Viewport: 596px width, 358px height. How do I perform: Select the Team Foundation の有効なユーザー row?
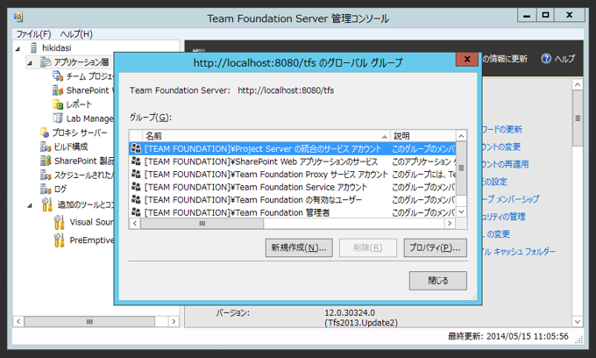[x=292, y=199]
